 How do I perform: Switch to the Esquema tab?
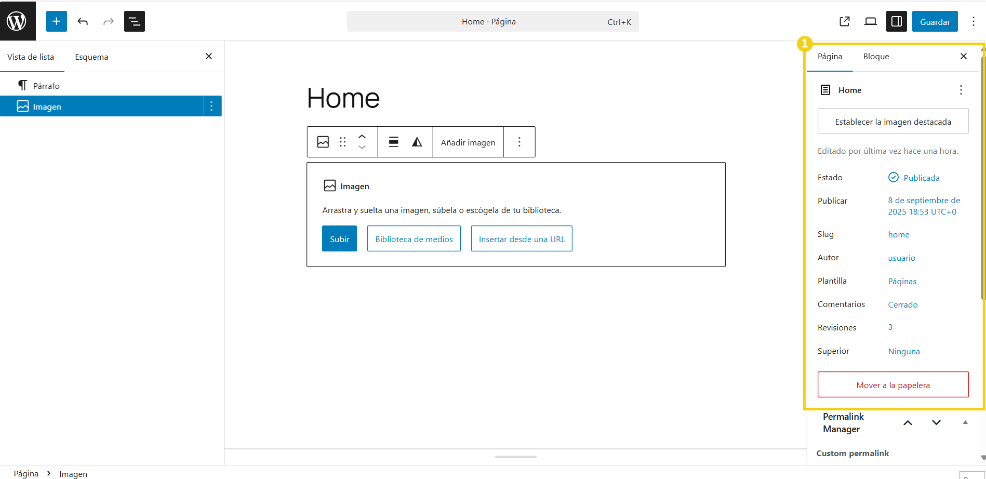[x=91, y=57]
